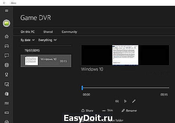This screenshot has width=175, height=123.
Task: Switch to On this PC tab
Action: [x=28, y=32]
